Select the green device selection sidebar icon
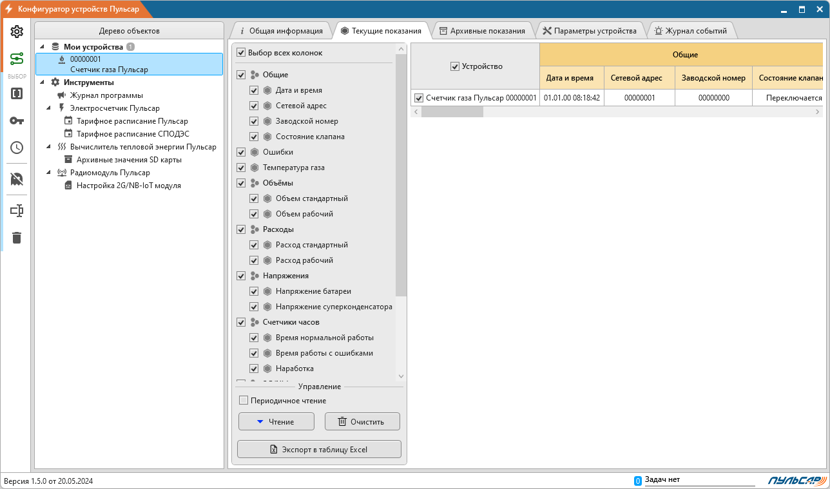Screen dimensions: 830x489 tap(17, 59)
